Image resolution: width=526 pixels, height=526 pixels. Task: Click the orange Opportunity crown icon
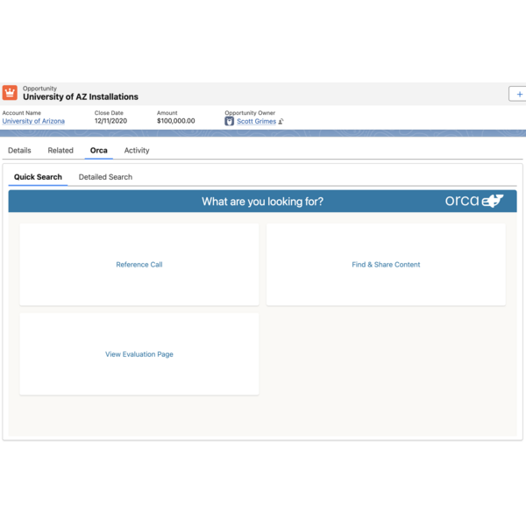[10, 93]
